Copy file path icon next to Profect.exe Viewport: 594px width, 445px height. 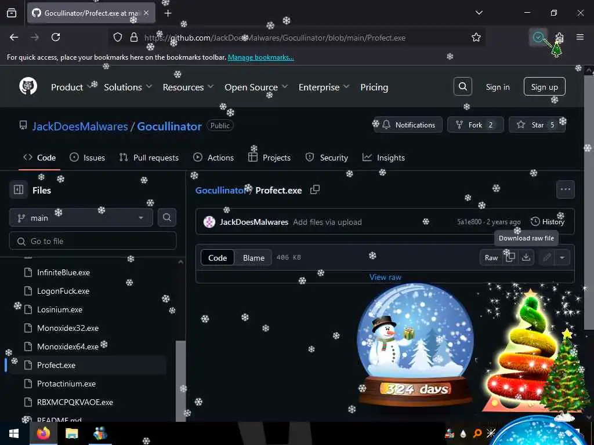tap(315, 189)
